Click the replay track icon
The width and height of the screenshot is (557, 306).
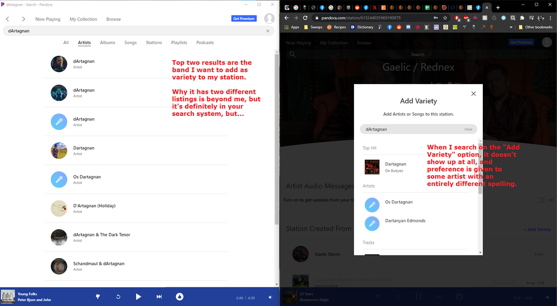point(118,297)
